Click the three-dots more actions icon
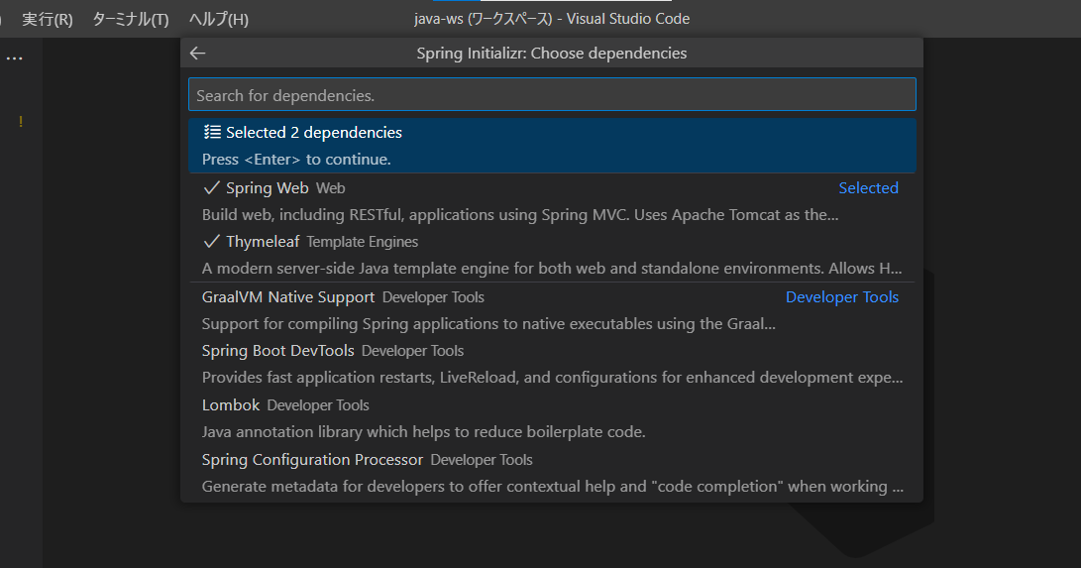1081x568 pixels. tap(14, 58)
